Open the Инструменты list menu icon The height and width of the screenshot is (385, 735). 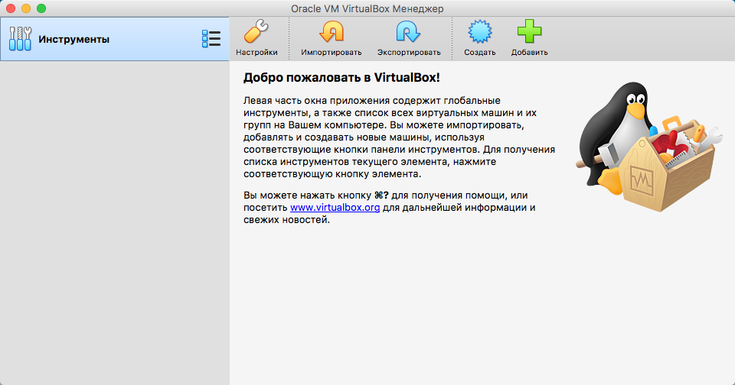pyautogui.click(x=211, y=39)
